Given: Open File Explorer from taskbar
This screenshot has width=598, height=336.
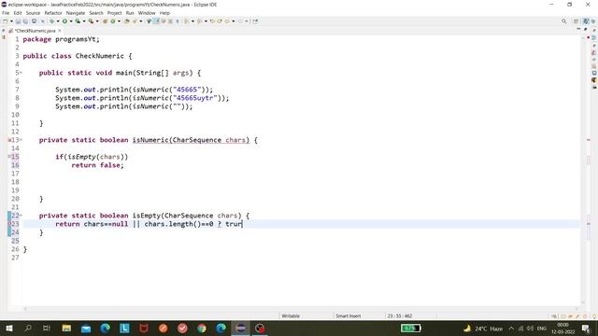Looking at the screenshot, I should (x=66, y=328).
